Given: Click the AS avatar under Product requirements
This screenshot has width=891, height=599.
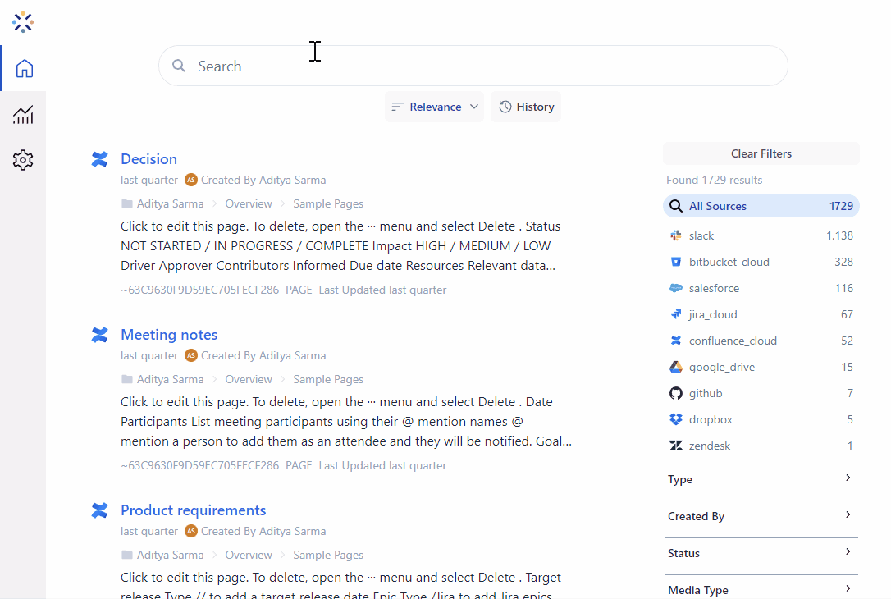Looking at the screenshot, I should tap(191, 531).
